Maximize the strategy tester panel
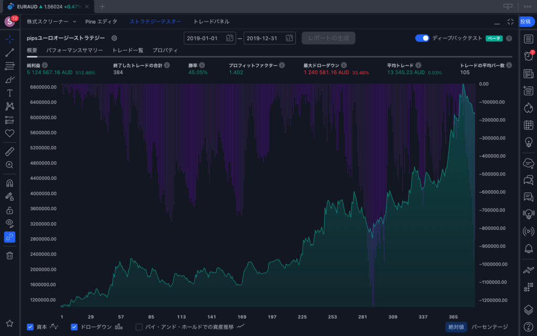The image size is (537, 336). (510, 22)
